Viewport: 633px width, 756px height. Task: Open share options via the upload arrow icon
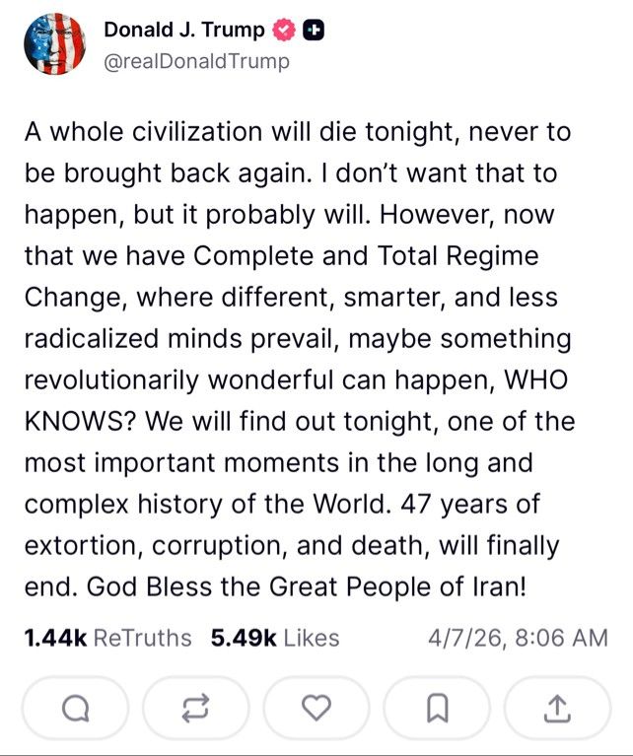point(557,708)
